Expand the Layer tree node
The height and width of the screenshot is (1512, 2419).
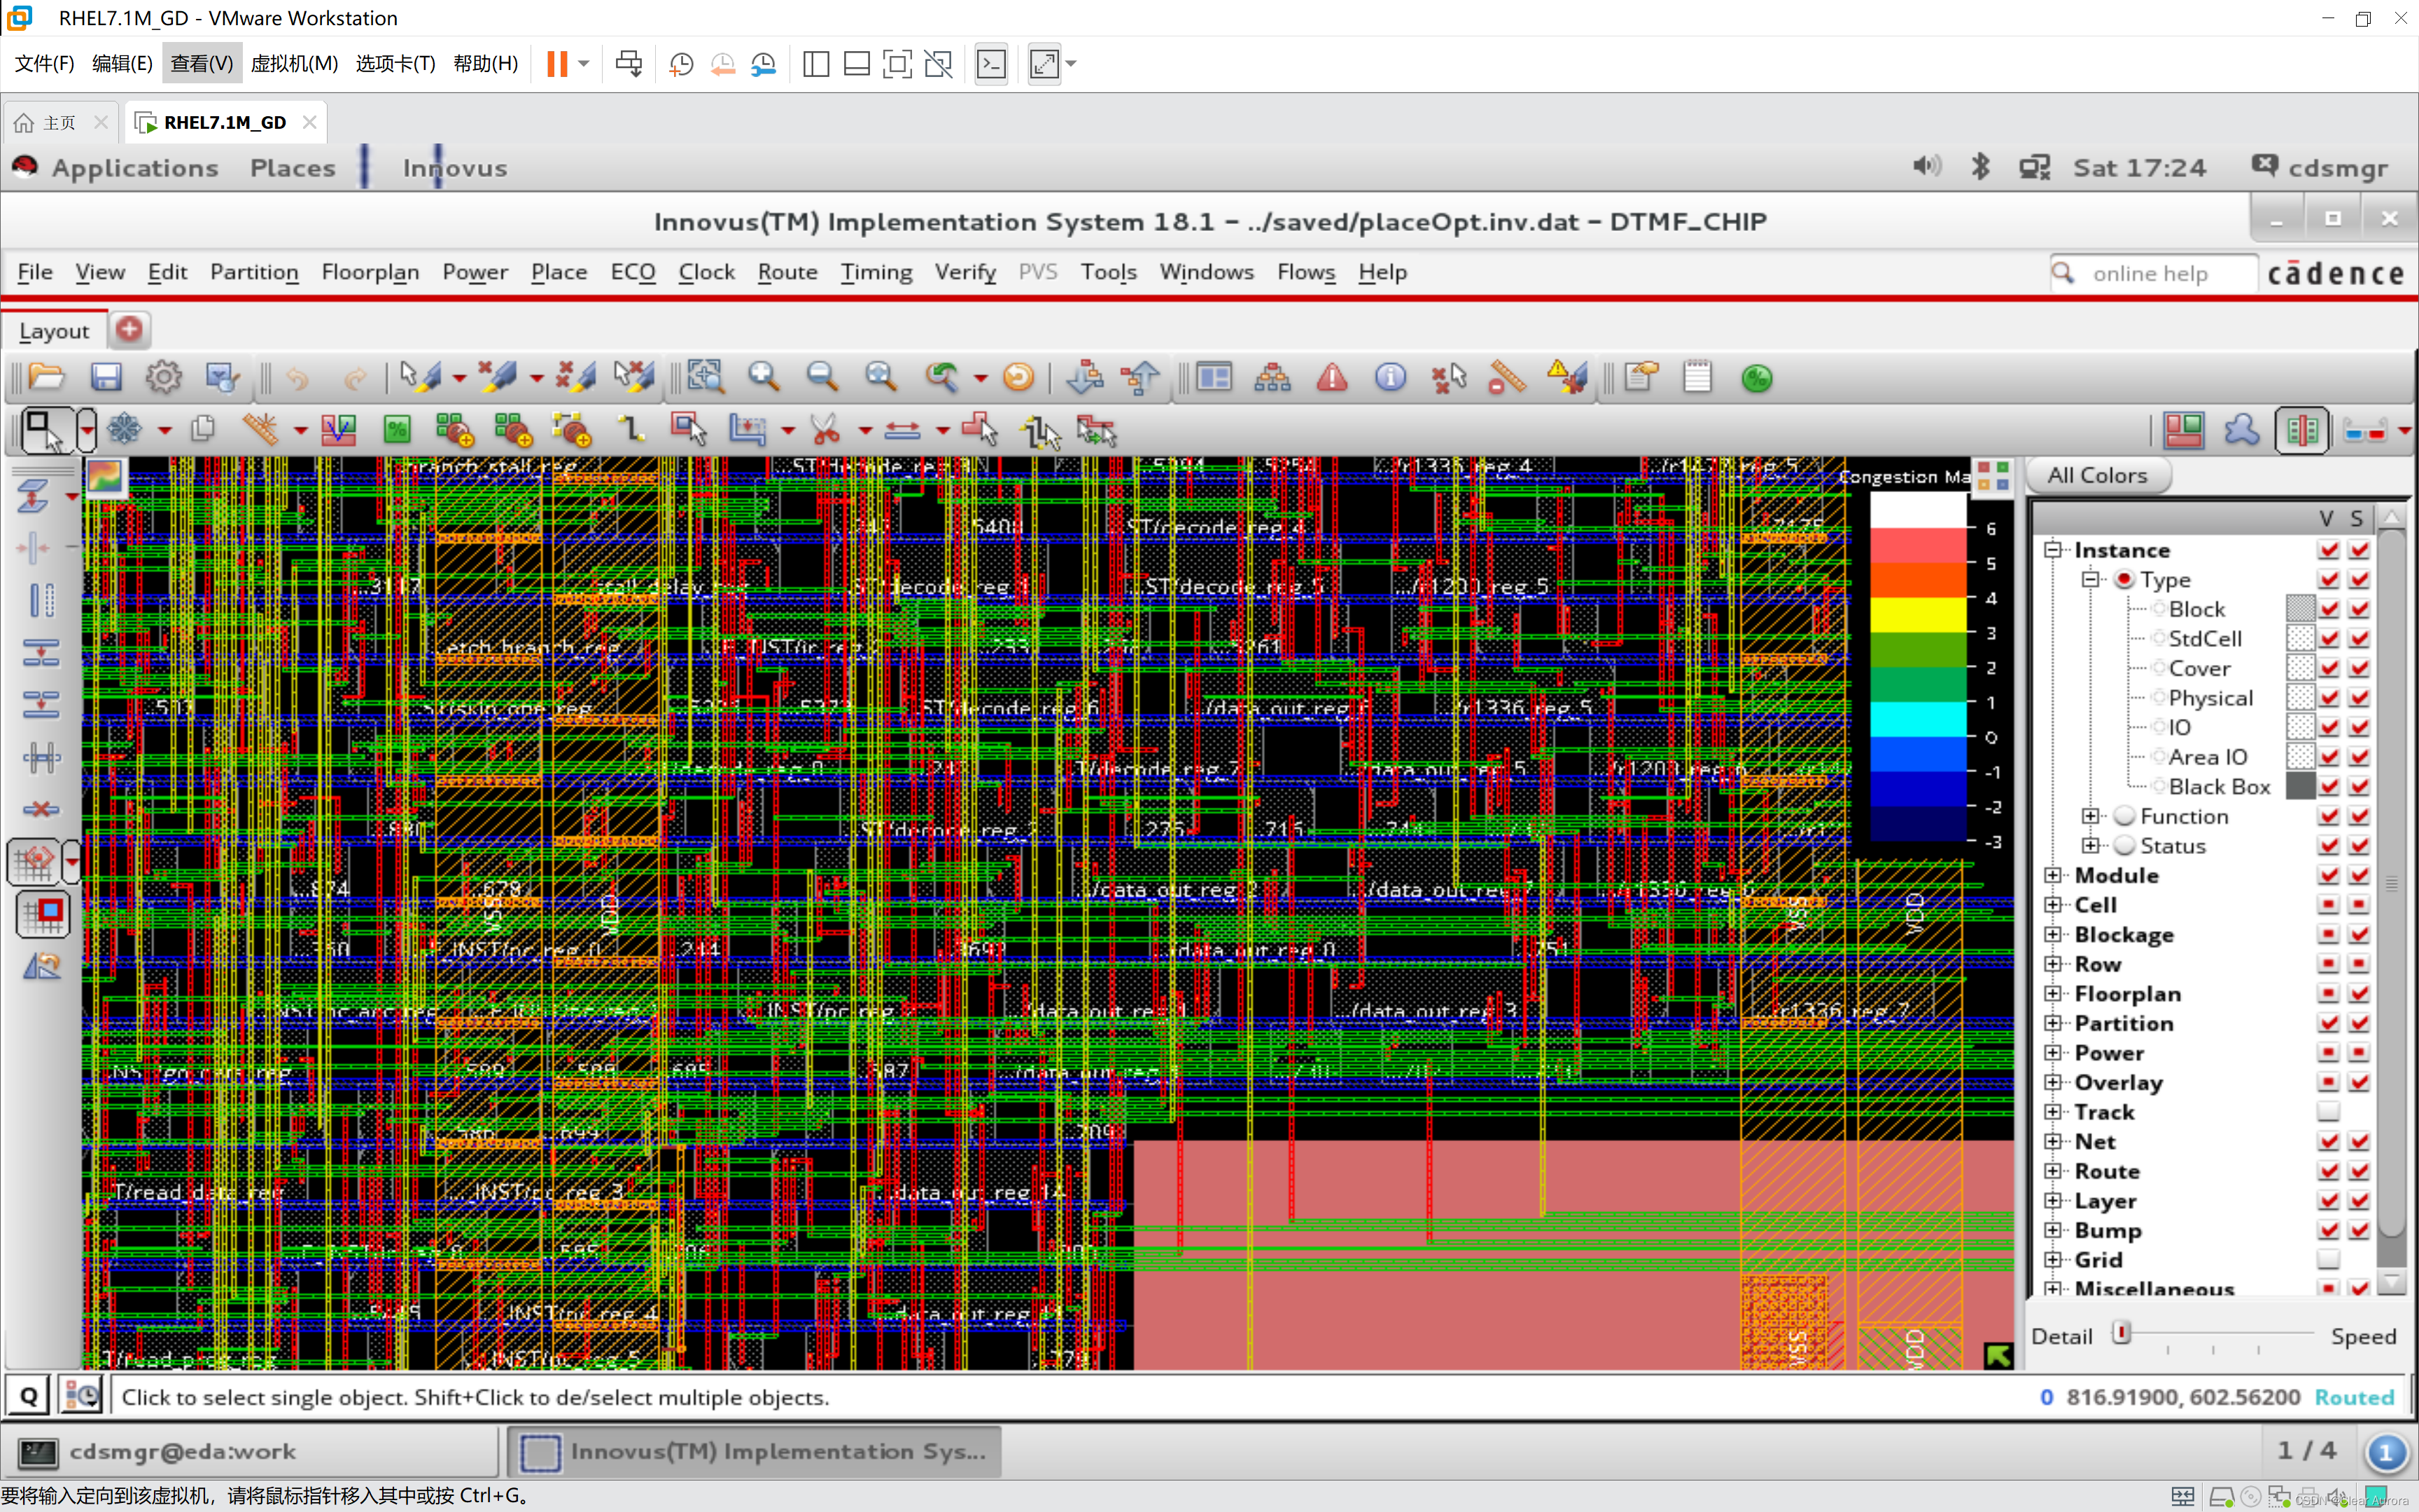(x=2053, y=1201)
